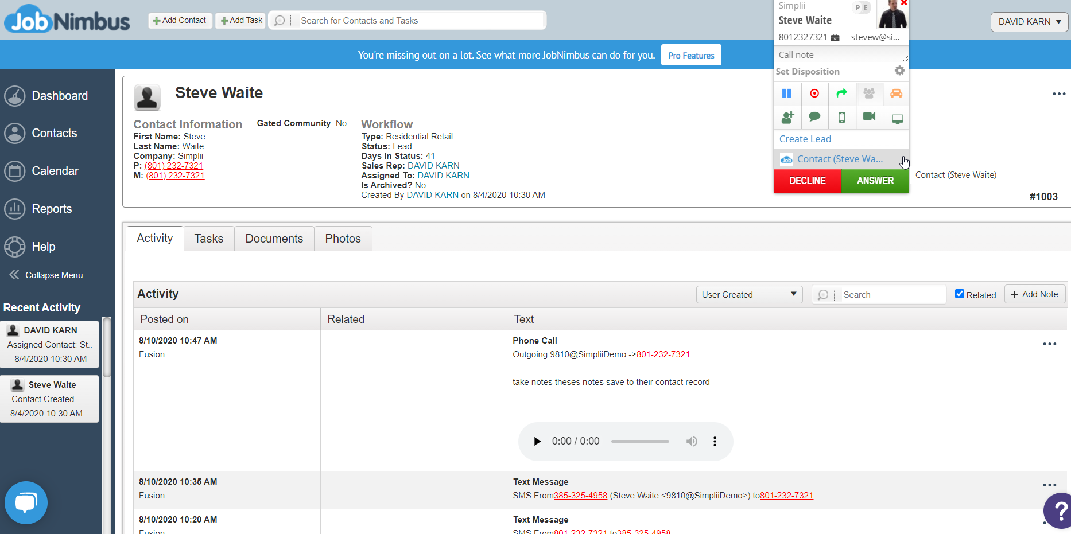The width and height of the screenshot is (1071, 534).
Task: Click the Pro Features button
Action: (691, 55)
